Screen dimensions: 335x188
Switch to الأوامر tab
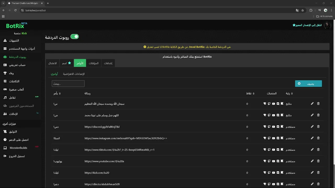point(80,63)
